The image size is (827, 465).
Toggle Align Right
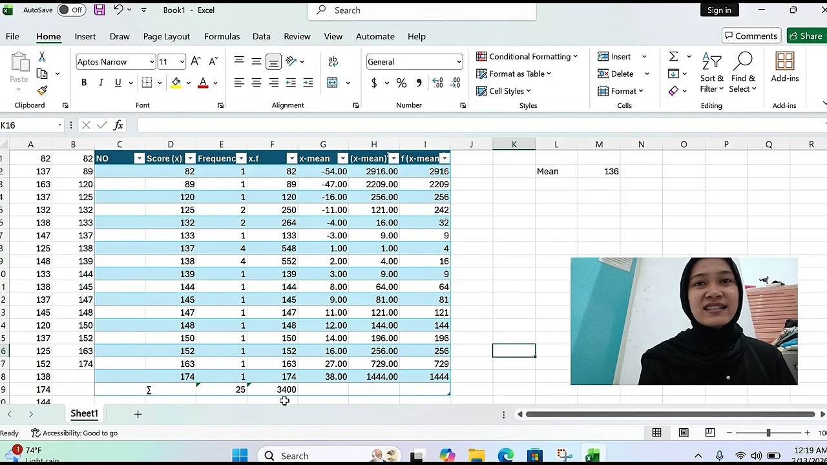click(x=274, y=83)
